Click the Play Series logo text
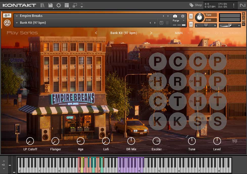This screenshot has height=174, width=247. [22, 33]
